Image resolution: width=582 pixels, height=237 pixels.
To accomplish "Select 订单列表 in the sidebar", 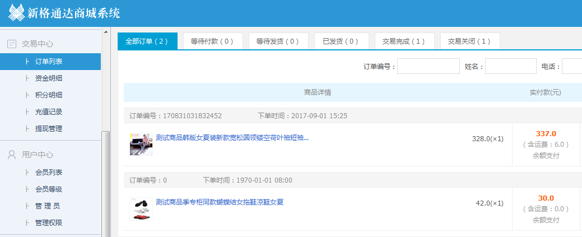I will point(48,62).
